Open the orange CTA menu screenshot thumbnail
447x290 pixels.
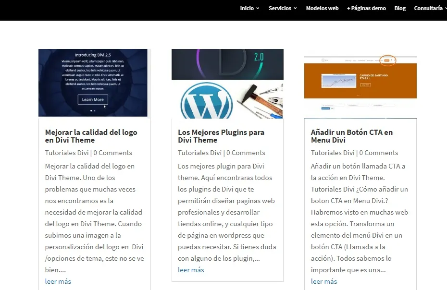[x=360, y=83]
